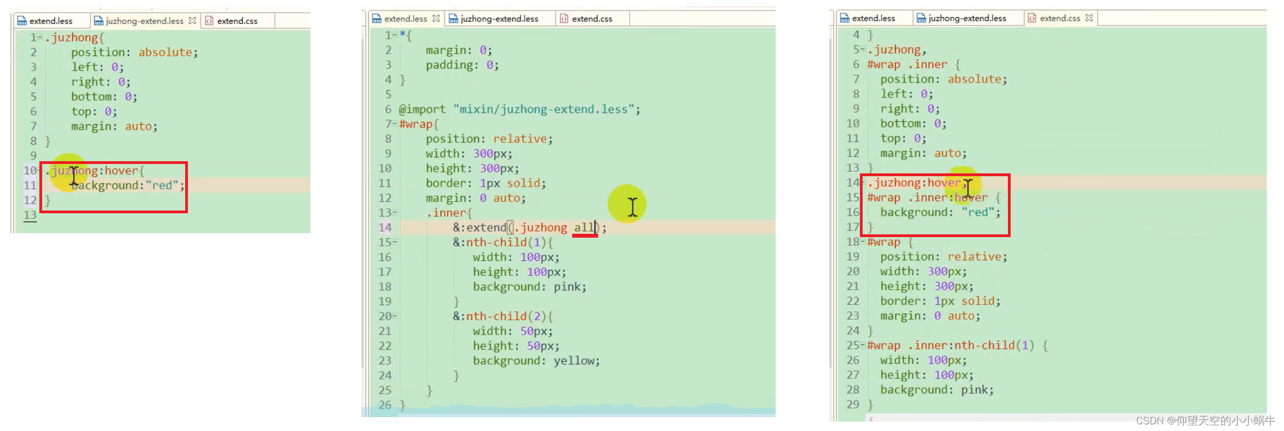Click extend.less file icon in right editor
This screenshot has height=431, width=1284.
pyautogui.click(x=845, y=18)
